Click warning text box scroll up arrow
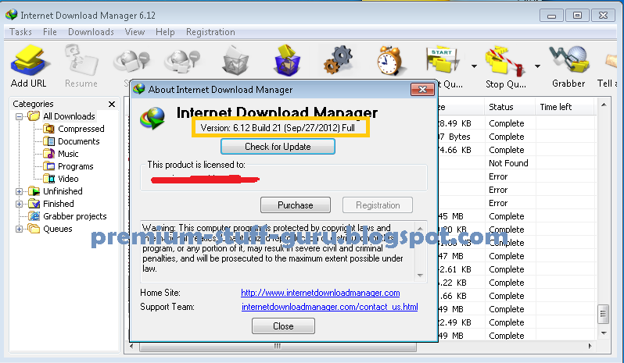Image resolution: width=624 pixels, height=363 pixels. tap(420, 229)
